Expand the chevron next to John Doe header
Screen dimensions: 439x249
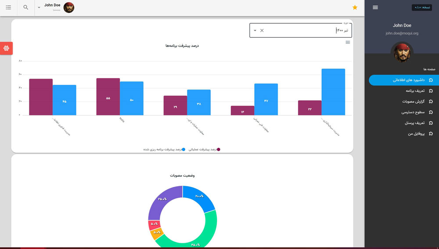click(39, 7)
